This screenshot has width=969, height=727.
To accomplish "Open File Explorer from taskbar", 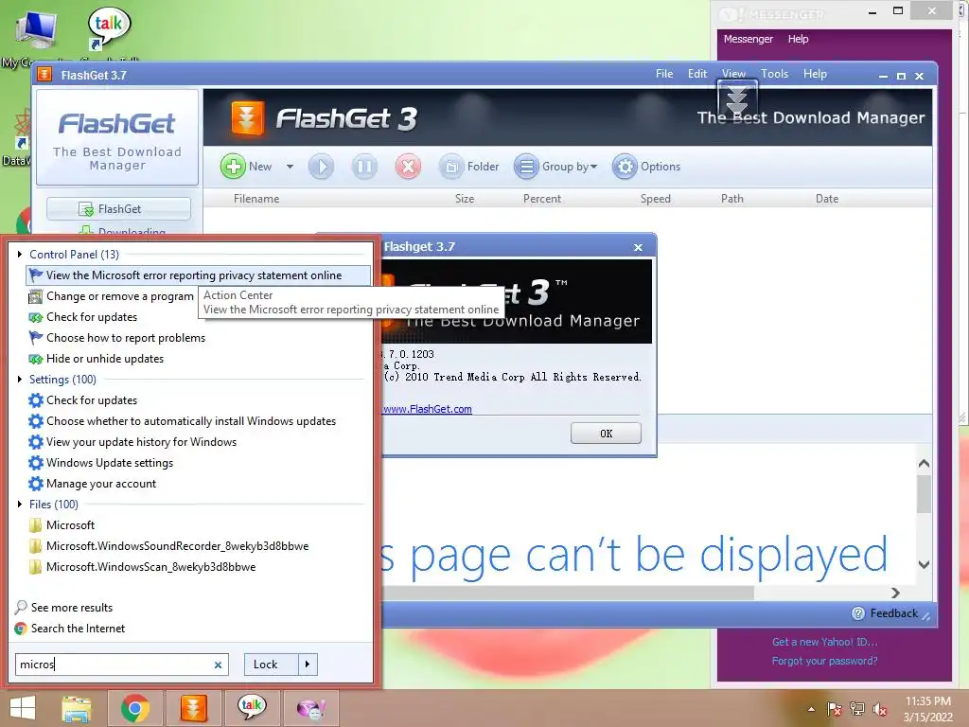I will (x=76, y=708).
